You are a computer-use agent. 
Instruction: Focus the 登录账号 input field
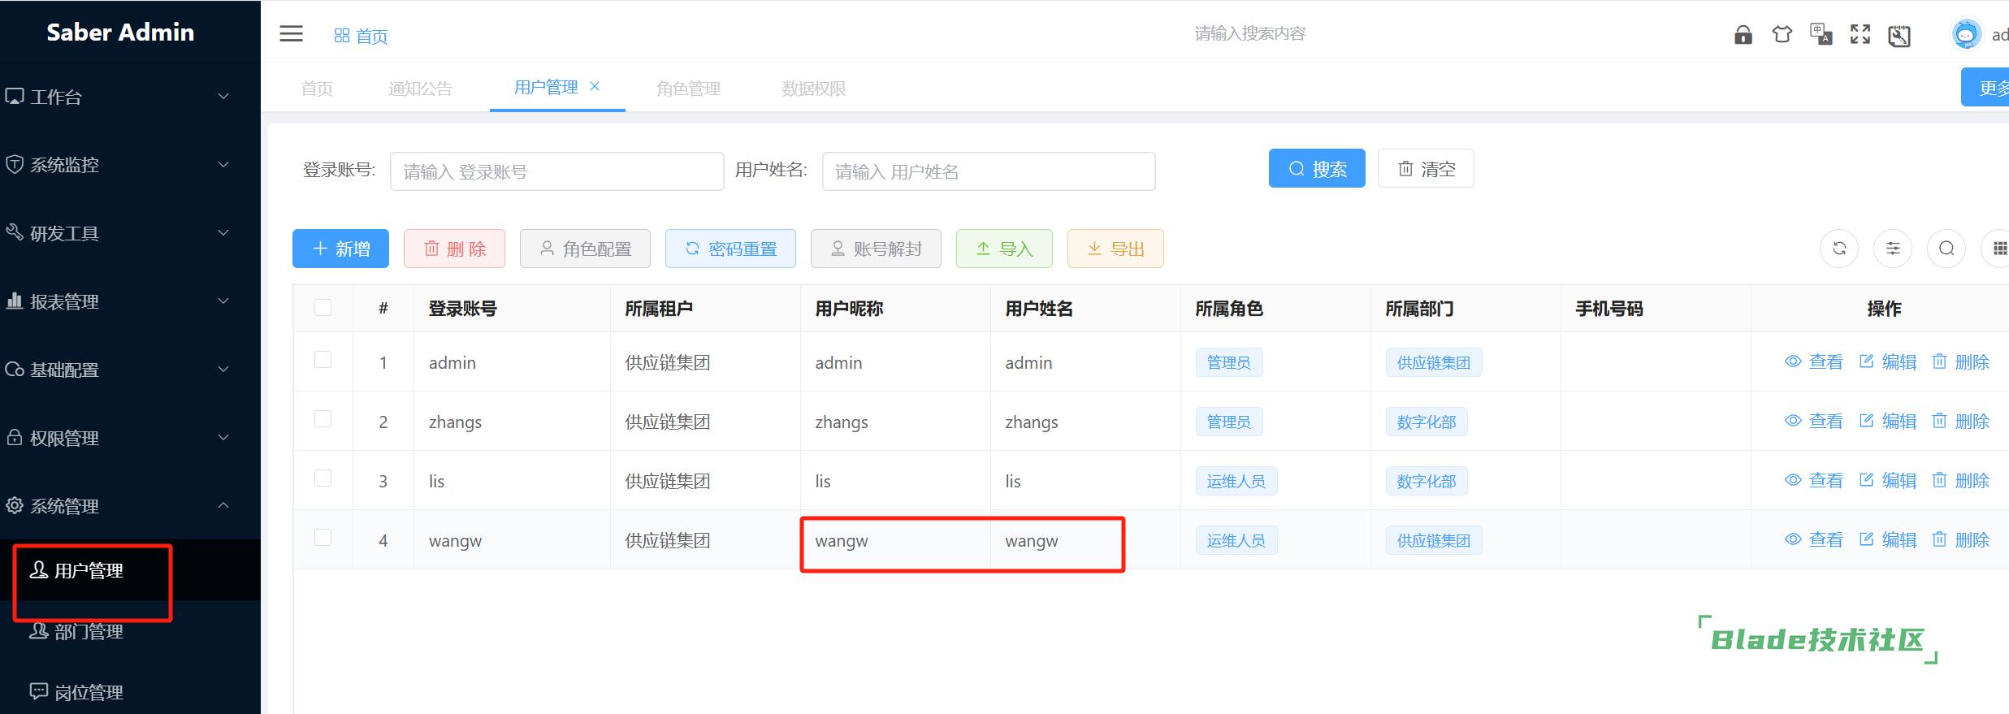(556, 171)
